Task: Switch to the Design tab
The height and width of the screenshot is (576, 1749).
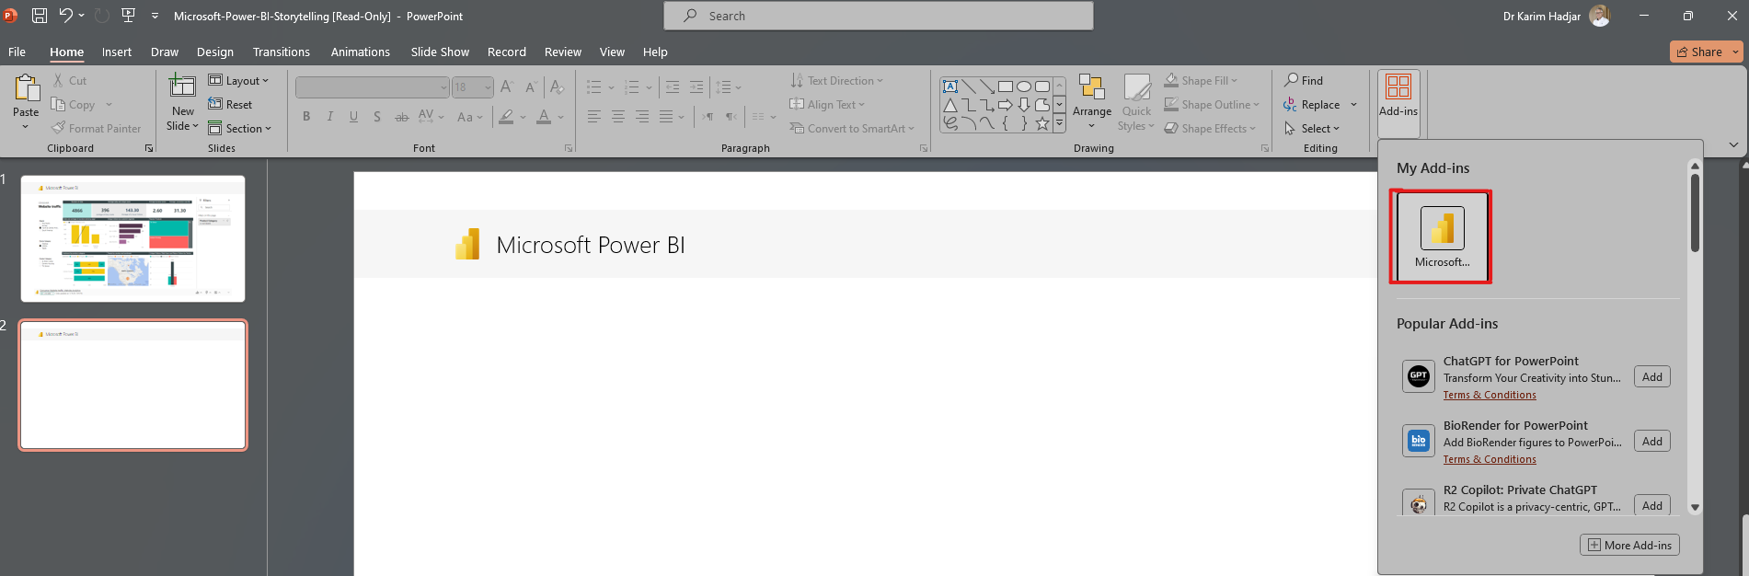Action: tap(215, 52)
